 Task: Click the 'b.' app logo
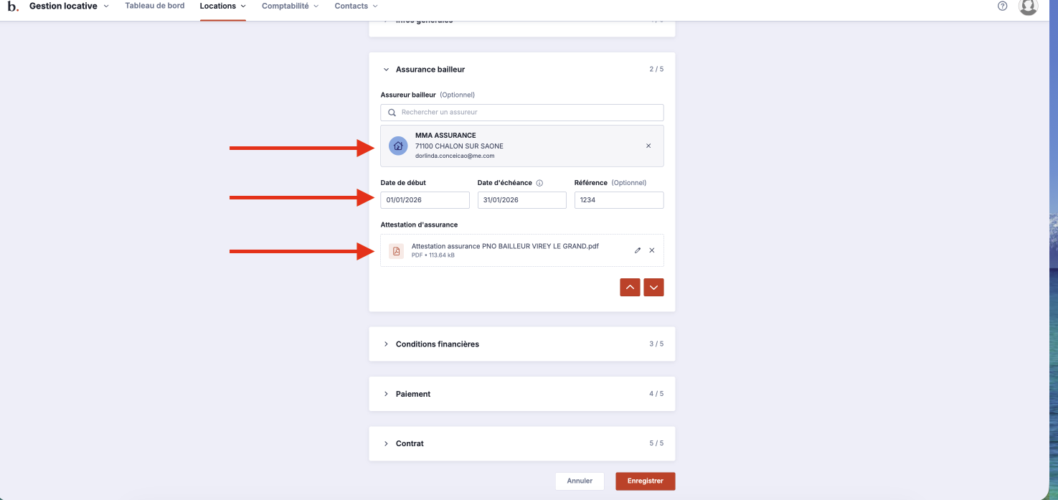13,6
